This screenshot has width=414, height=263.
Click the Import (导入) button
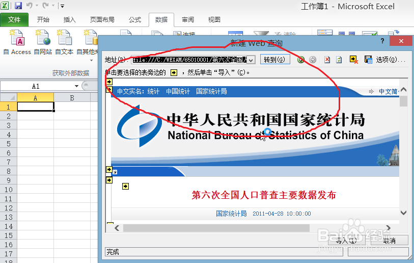point(346,240)
